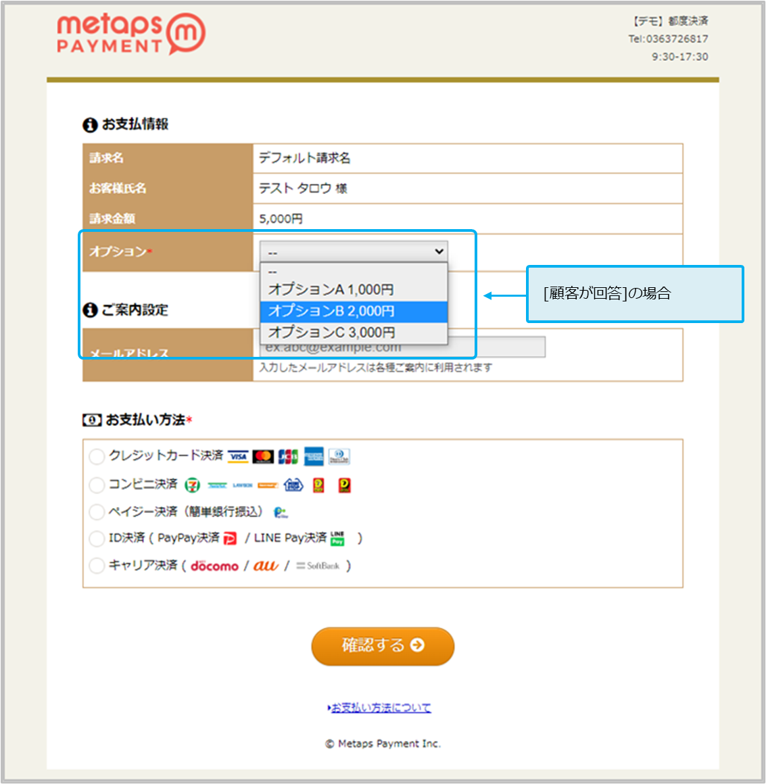Choose キャリア決済 radio button
The width and height of the screenshot is (766, 784).
(x=97, y=566)
